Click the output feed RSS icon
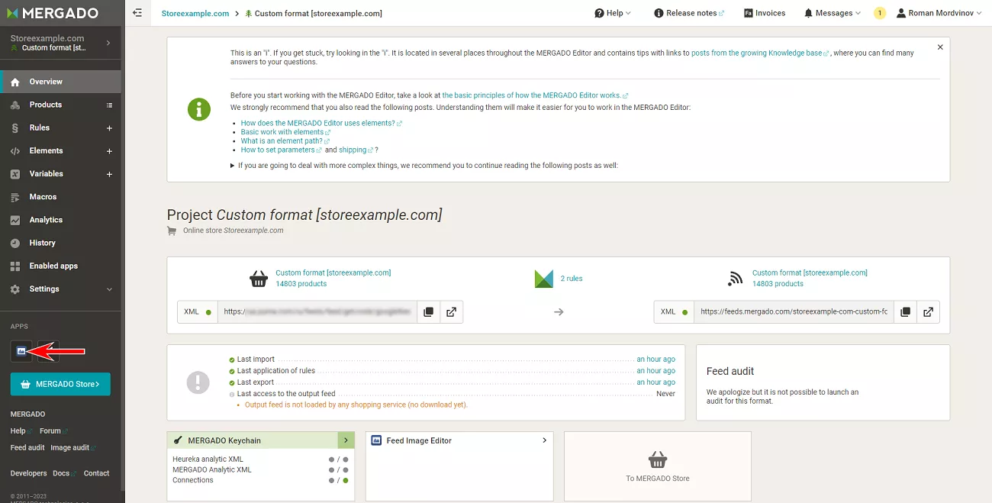The image size is (992, 503). tap(736, 279)
